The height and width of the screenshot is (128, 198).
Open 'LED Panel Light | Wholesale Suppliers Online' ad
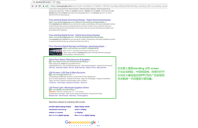[x=69, y=88]
